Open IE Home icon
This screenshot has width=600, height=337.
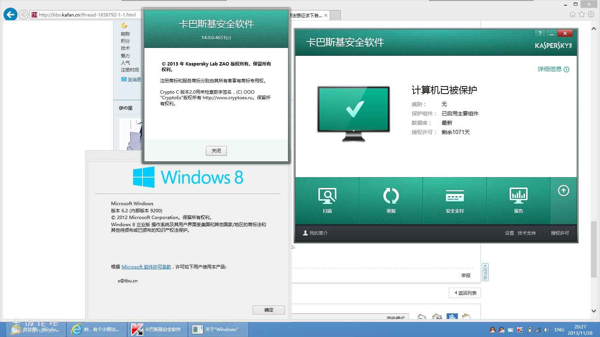572,15
